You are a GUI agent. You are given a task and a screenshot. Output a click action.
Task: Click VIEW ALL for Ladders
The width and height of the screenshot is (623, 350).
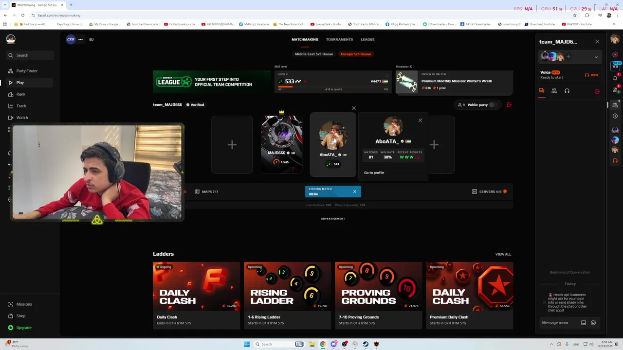tap(503, 254)
